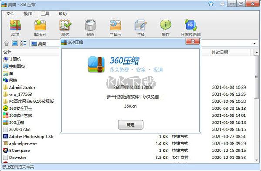Confirm the dialog with 确定 button

point(130,125)
